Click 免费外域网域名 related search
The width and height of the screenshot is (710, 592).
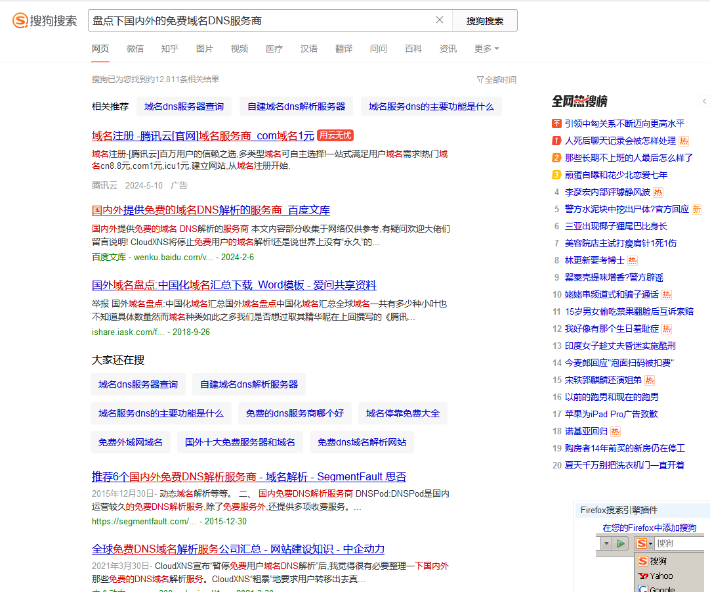tap(131, 442)
